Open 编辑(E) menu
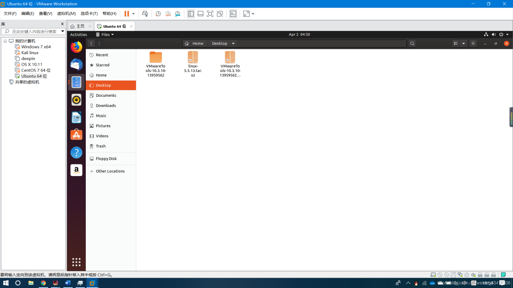Image resolution: width=513 pixels, height=288 pixels. coord(28,14)
